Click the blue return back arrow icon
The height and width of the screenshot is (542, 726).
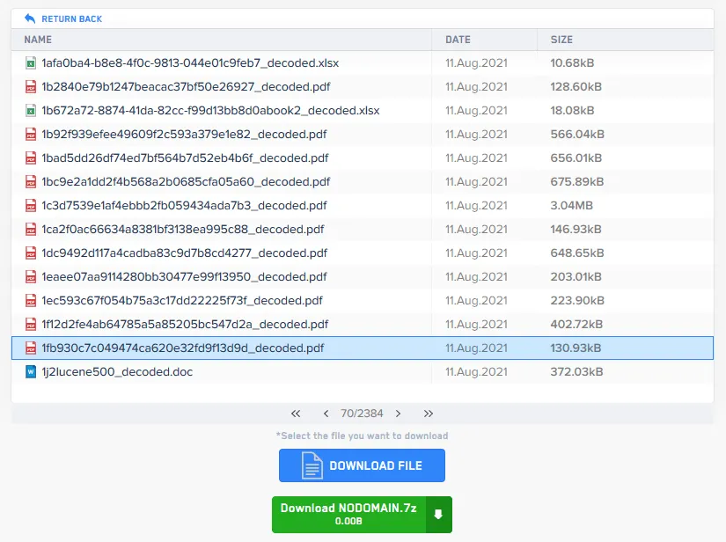[31, 18]
